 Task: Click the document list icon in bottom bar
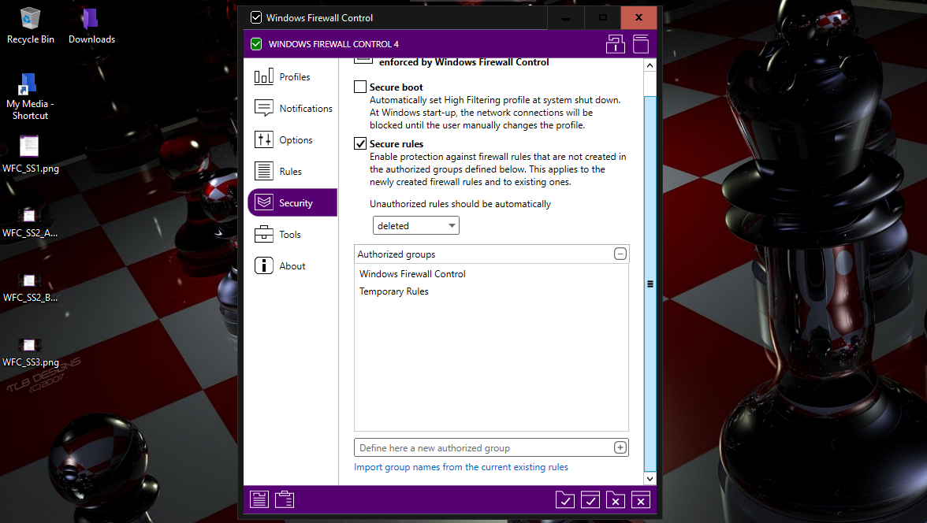pos(259,499)
